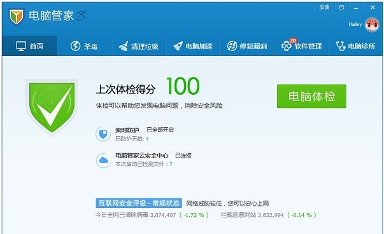
Task: Click the -0.14 % change value
Action: [302, 215]
